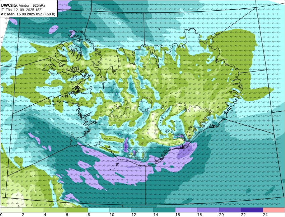The width and height of the screenshot is (285, 217).
Task: Choose the dark indigo 22–24 legend swatch
Action: tap(252, 210)
